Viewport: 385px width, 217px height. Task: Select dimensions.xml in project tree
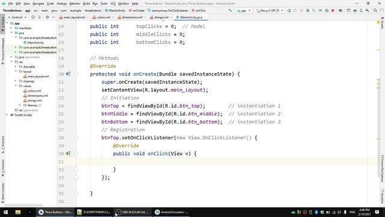point(35,95)
